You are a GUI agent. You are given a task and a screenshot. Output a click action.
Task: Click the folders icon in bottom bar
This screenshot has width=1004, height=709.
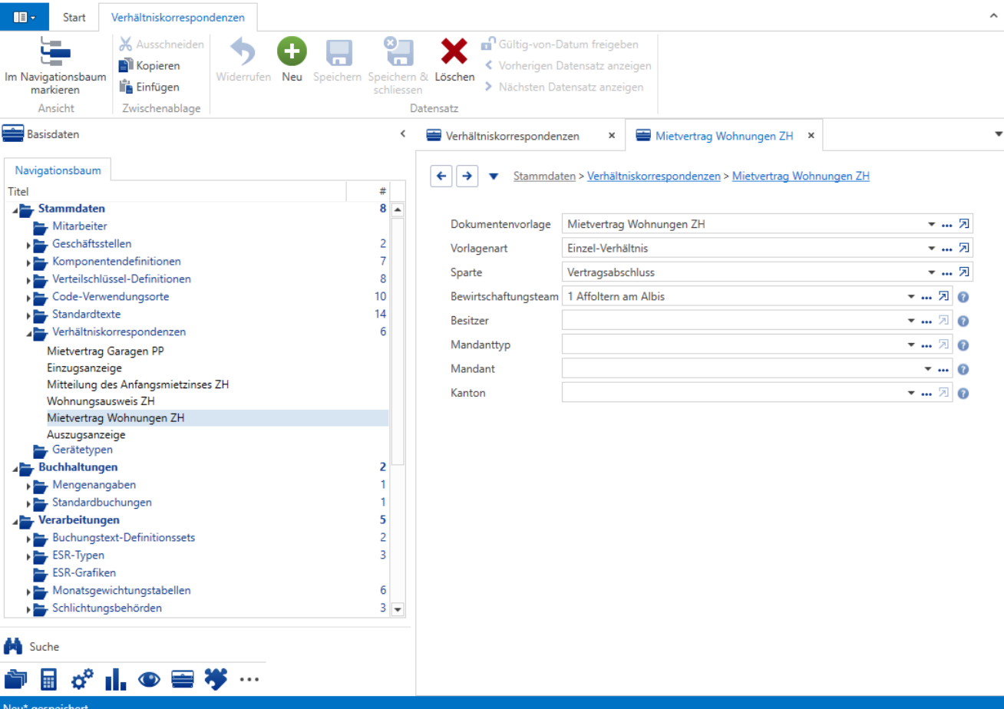click(x=15, y=679)
